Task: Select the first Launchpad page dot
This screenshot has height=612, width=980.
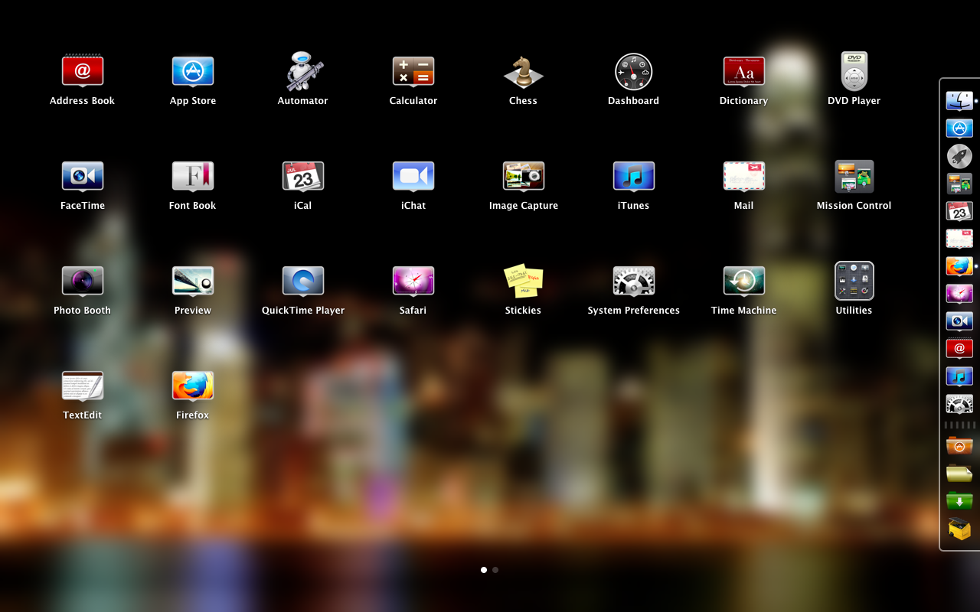Action: click(484, 570)
